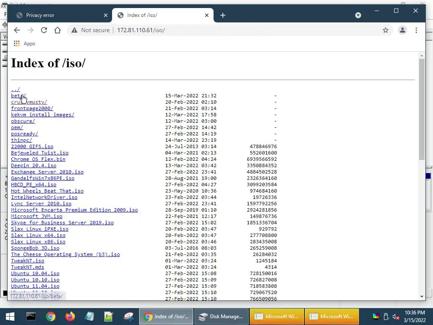Download HBCD_PE_x64.iso
The height and width of the screenshot is (325, 433).
[x=33, y=185]
